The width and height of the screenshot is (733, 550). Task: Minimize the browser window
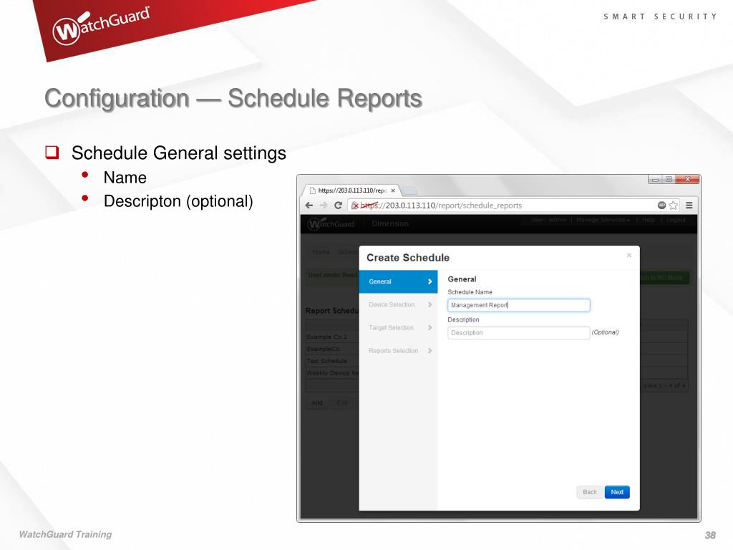(656, 180)
